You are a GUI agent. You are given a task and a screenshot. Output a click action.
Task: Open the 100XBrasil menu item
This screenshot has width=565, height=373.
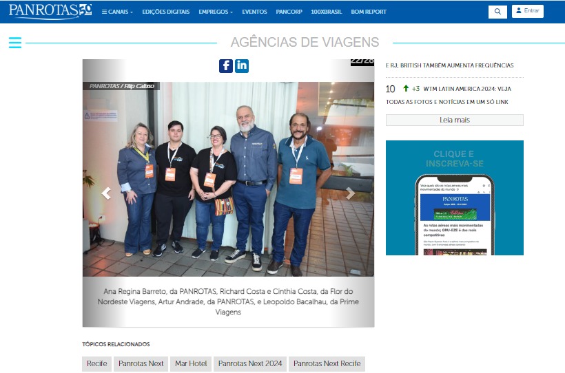326,12
